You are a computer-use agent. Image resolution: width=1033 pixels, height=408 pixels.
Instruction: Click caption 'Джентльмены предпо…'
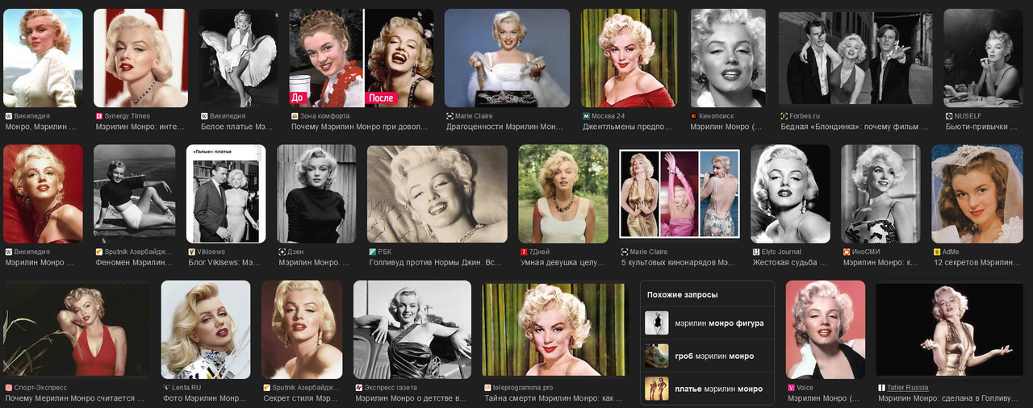point(627,127)
